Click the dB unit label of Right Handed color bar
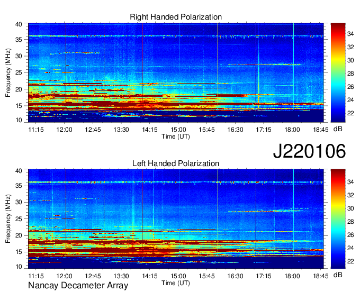The height and width of the screenshot is (292, 360). (x=338, y=129)
